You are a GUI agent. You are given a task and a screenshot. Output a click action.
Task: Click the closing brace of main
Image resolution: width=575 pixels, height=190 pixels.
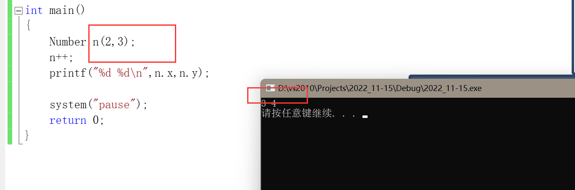27,136
